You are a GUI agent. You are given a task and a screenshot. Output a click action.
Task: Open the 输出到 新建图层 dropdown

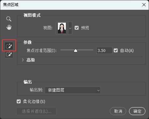coord(73,90)
